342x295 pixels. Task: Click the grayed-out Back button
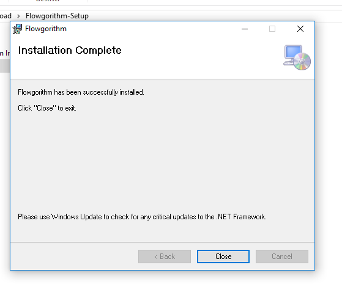(165, 257)
